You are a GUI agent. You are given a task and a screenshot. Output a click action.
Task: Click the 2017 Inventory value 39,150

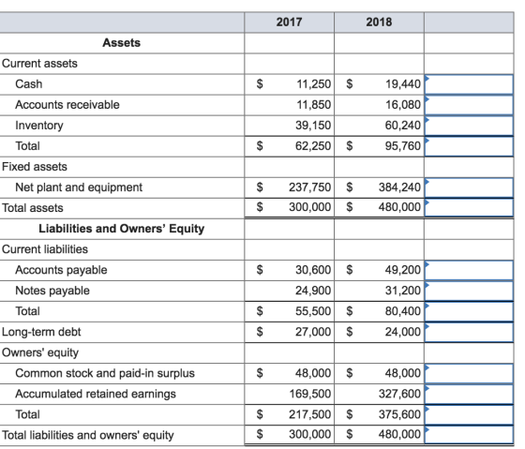click(313, 126)
